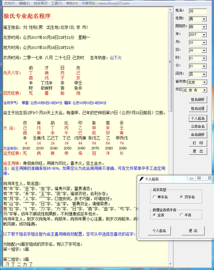Expand the 分 dropdown showing 21
The height and width of the screenshot is (270, 214).
click(204, 66)
